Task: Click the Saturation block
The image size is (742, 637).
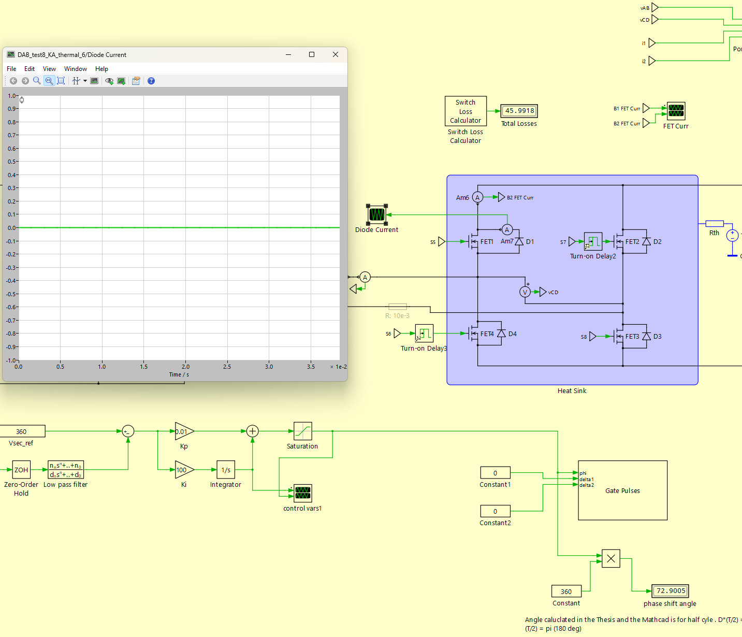Action: pyautogui.click(x=302, y=431)
